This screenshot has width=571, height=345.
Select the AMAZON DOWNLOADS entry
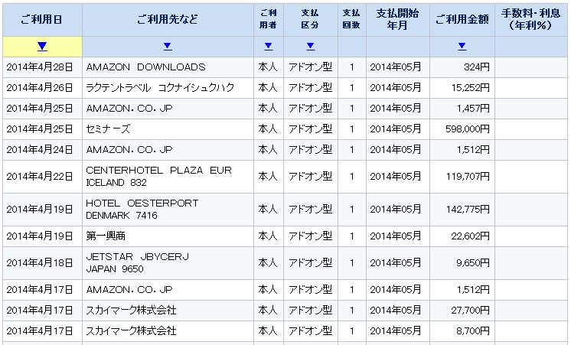145,67
